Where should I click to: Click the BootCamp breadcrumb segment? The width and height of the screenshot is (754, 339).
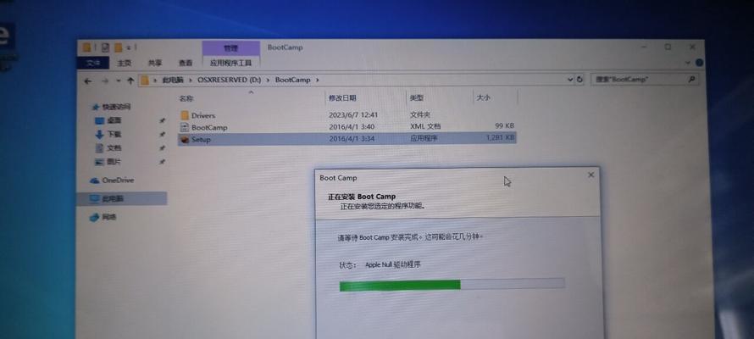click(292, 80)
